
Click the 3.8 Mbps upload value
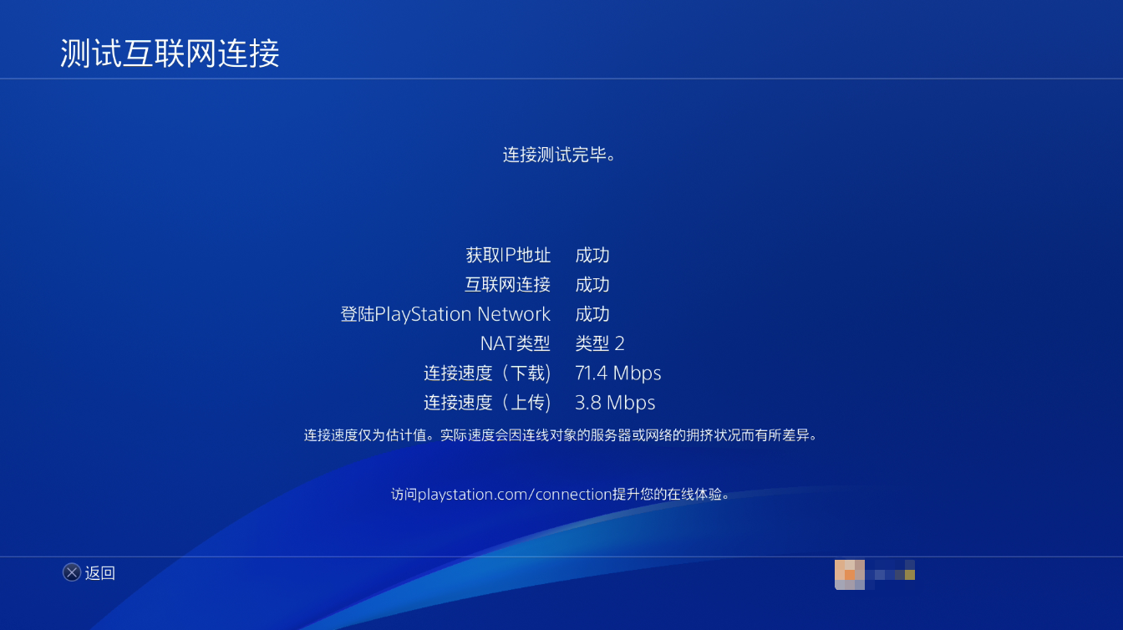tap(615, 403)
